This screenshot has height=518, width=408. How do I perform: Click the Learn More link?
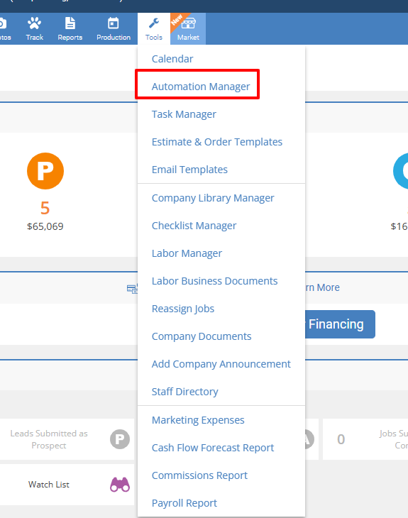[322, 287]
